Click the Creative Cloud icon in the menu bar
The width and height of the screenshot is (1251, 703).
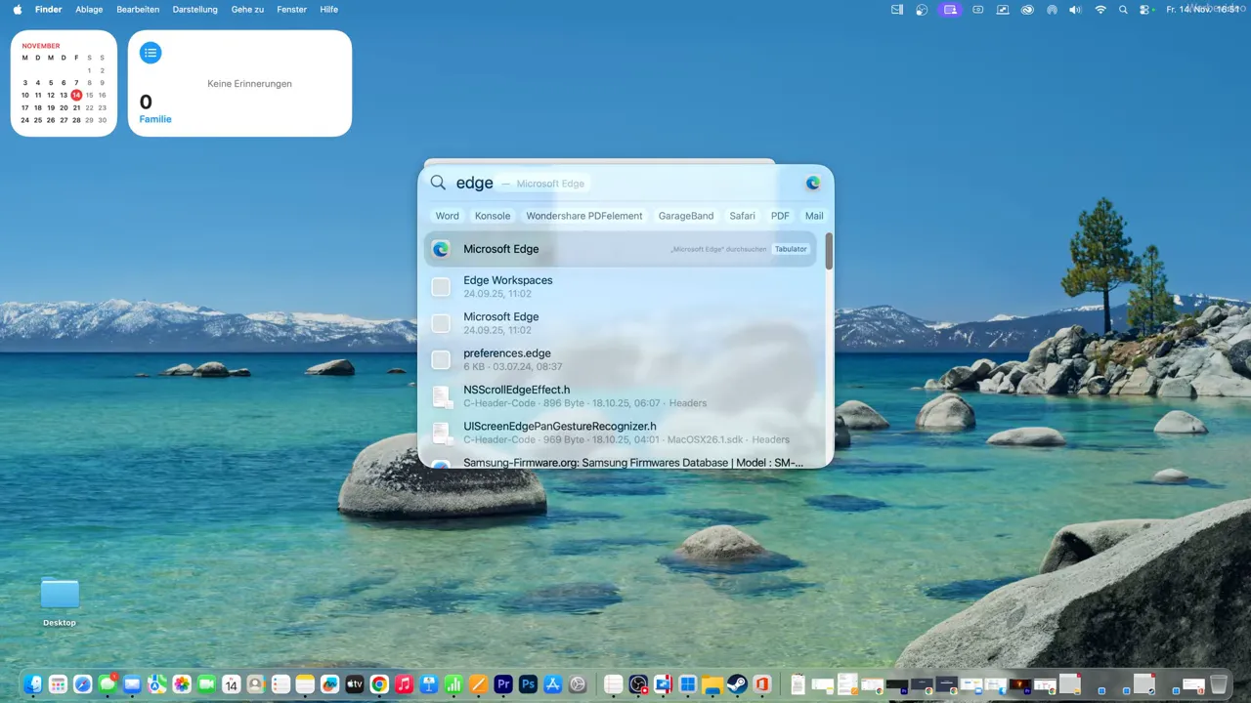(1027, 10)
